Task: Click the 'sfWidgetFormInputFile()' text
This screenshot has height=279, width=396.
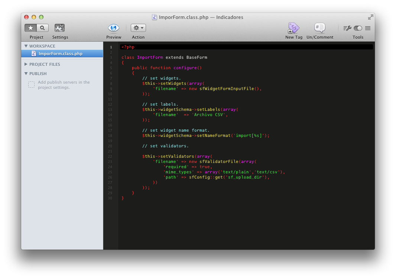Action: pyautogui.click(x=229, y=89)
